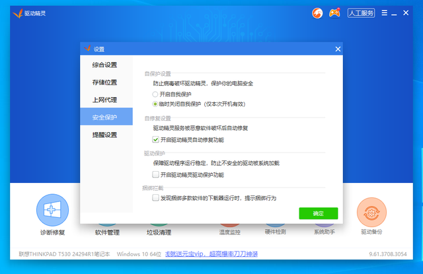Open 驱动备份 orange icon
The image size is (423, 274).
coord(371,213)
